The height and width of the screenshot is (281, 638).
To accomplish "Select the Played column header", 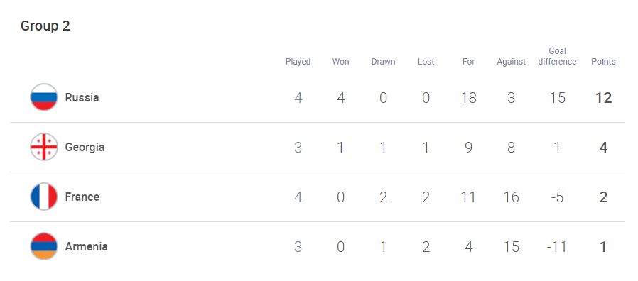I will (298, 62).
